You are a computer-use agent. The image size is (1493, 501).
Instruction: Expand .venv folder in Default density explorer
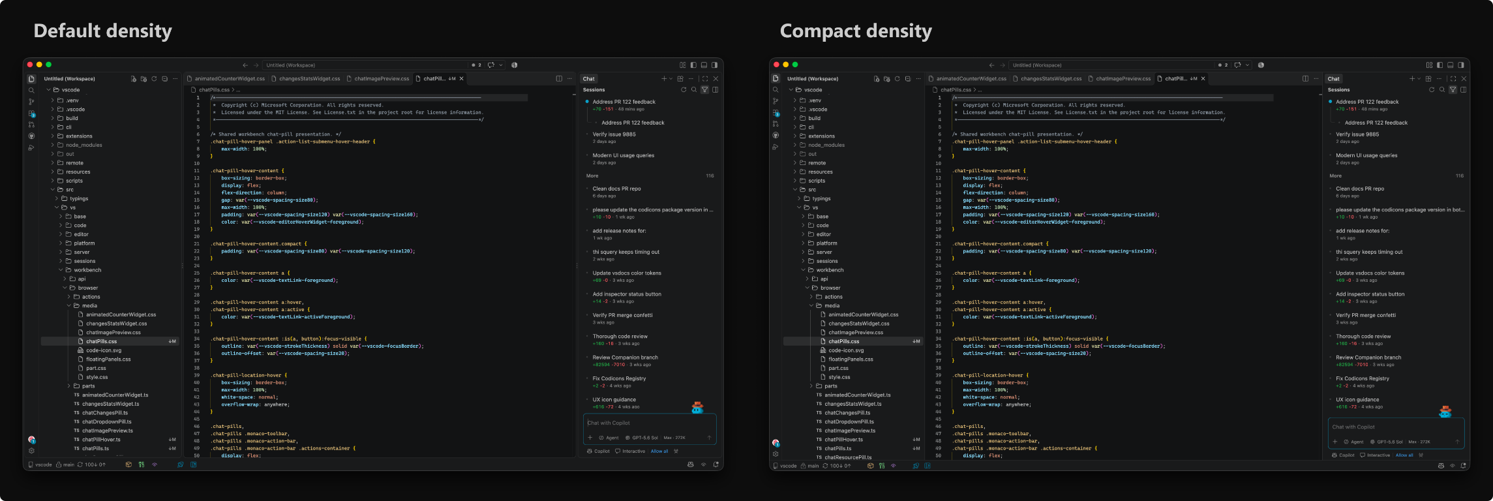click(x=53, y=100)
